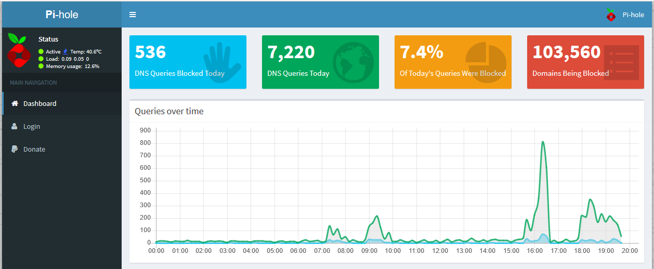654x269 pixels.
Task: Open the Login navigation item
Action: 32,126
